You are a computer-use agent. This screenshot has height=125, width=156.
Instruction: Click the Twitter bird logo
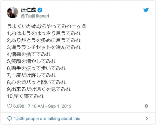(146, 10)
